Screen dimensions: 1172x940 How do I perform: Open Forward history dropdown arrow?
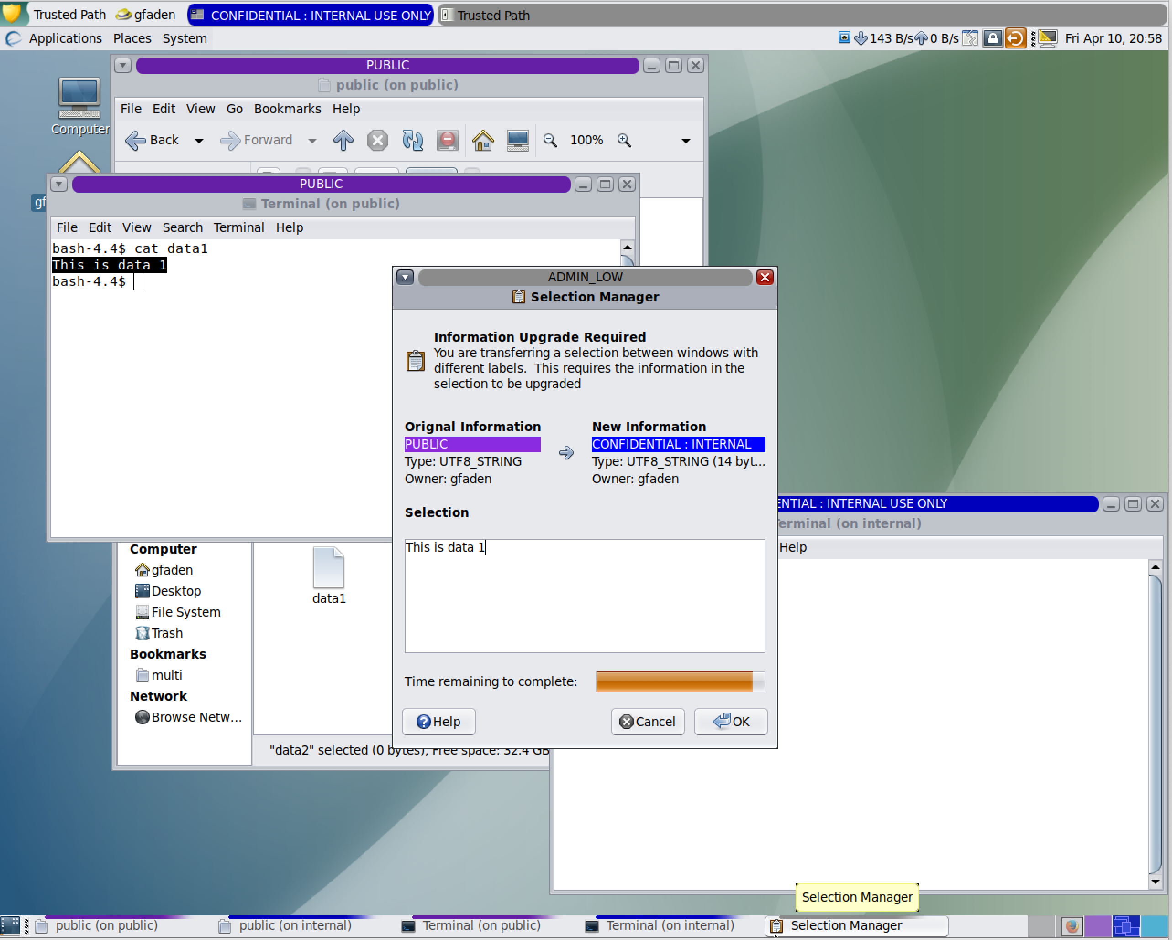coord(312,141)
